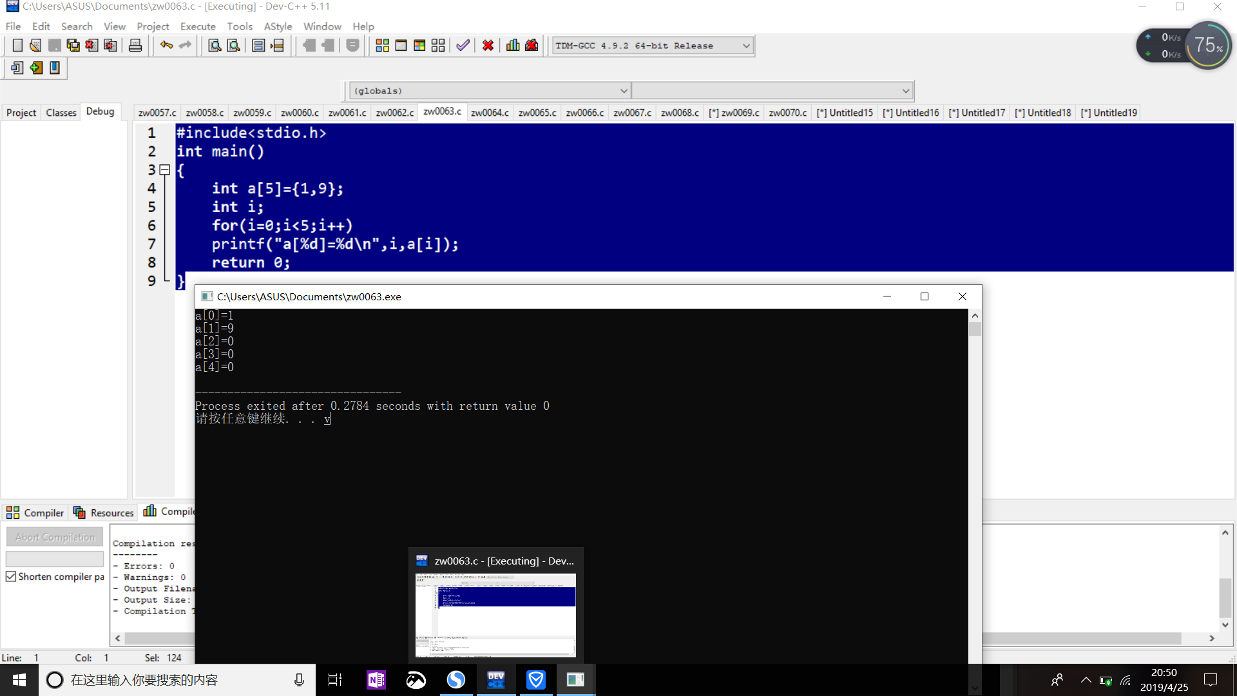Screen dimensions: 1237x696
Task: Click the Save All toolbar icon
Action: click(x=73, y=46)
